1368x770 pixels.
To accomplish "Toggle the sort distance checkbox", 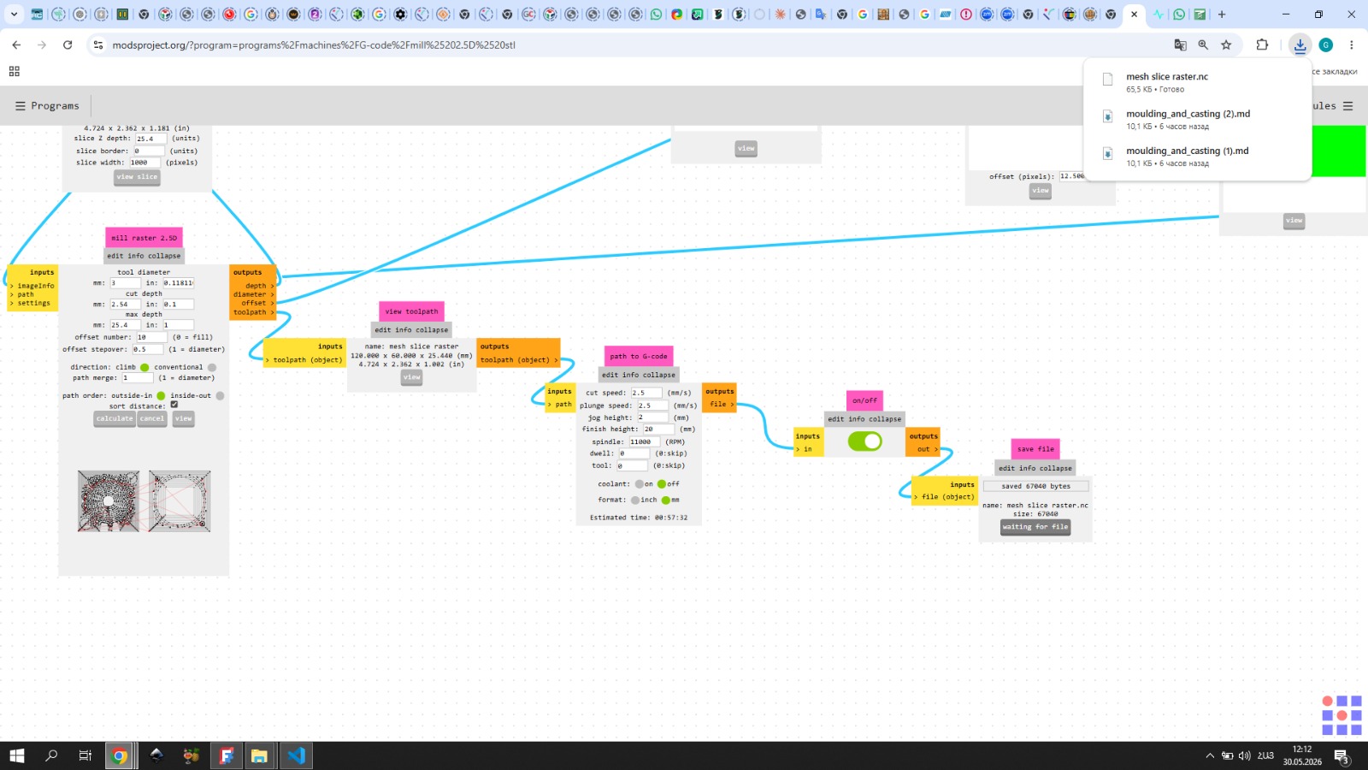I will 174,405.
